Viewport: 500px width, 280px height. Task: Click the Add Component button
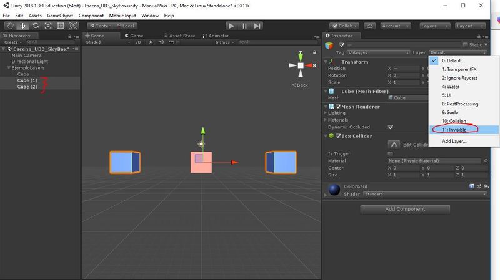(405, 209)
